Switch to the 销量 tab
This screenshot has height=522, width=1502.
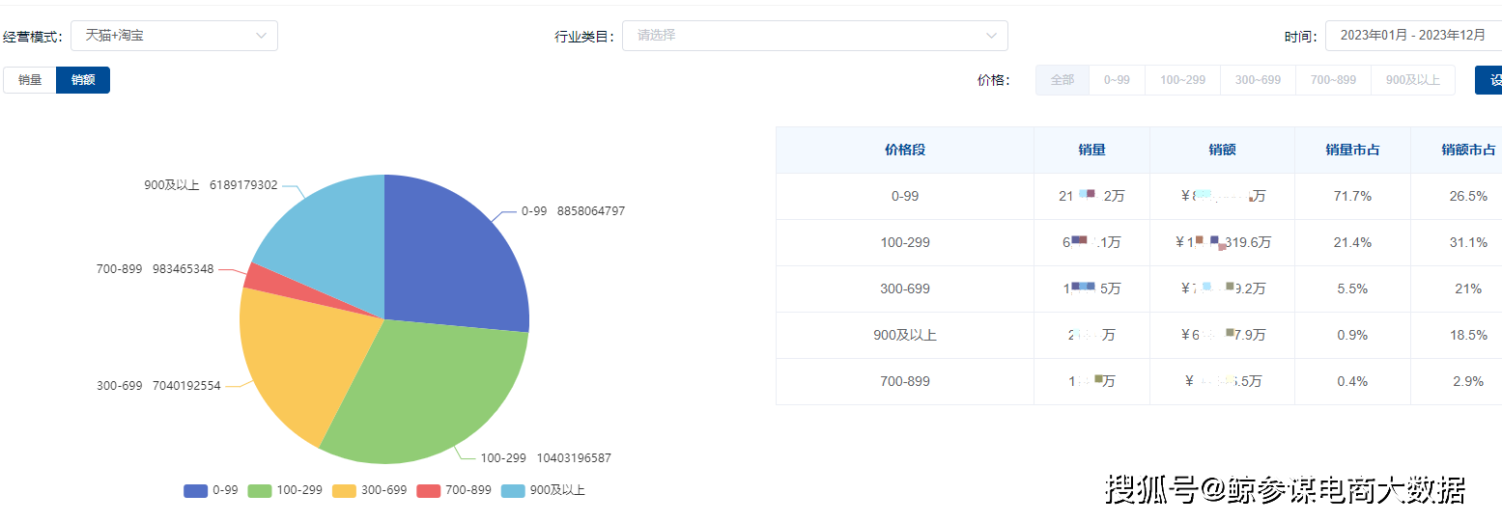tap(30, 80)
